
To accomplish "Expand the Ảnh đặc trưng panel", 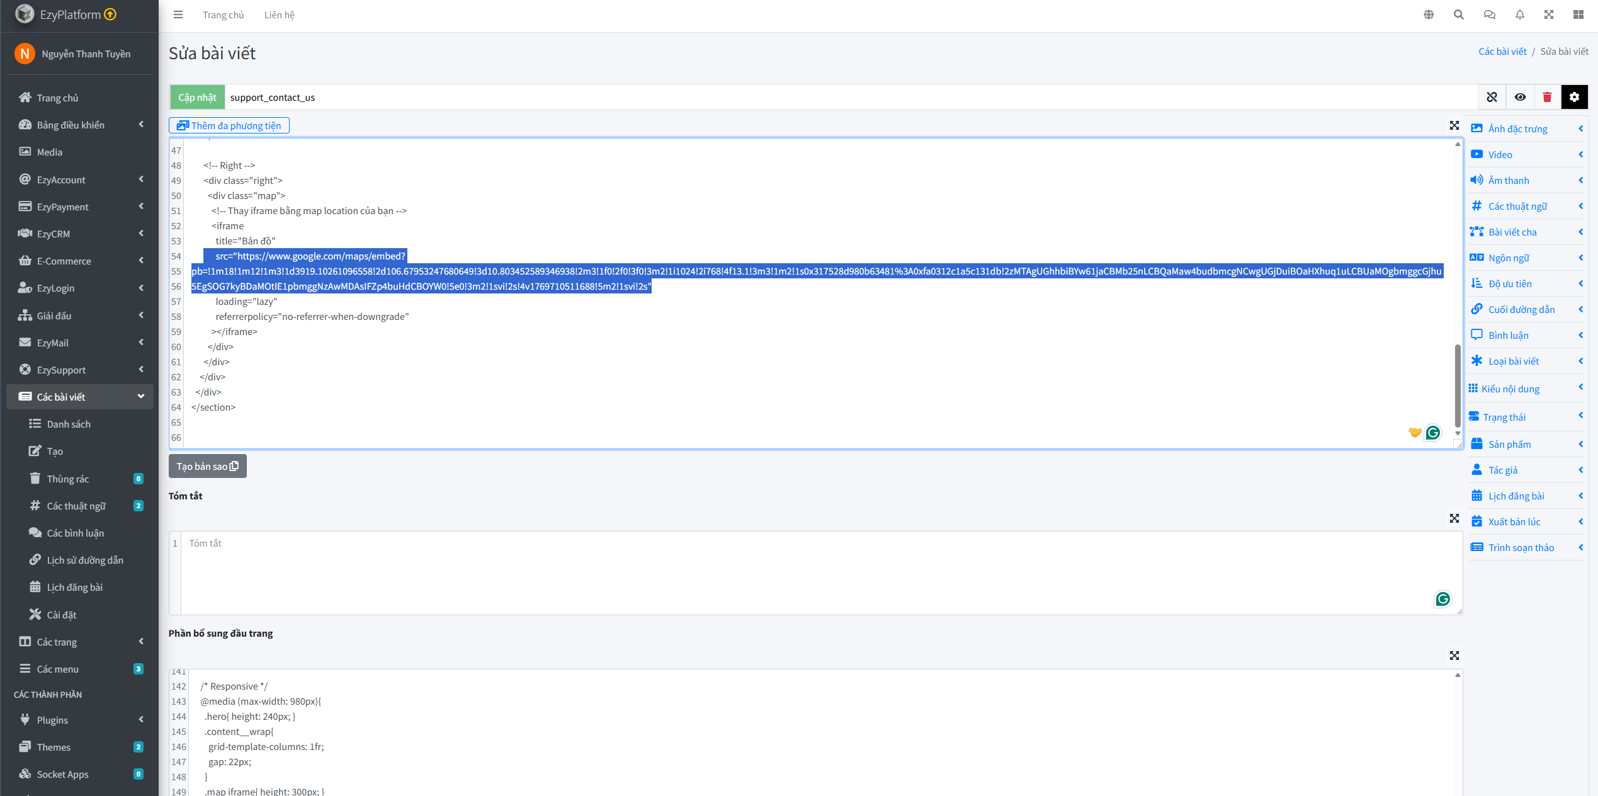I will click(x=1526, y=128).
